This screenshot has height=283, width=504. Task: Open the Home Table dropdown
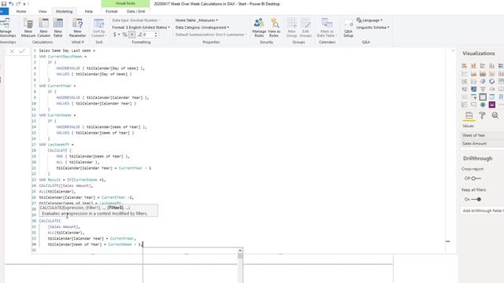[196, 20]
